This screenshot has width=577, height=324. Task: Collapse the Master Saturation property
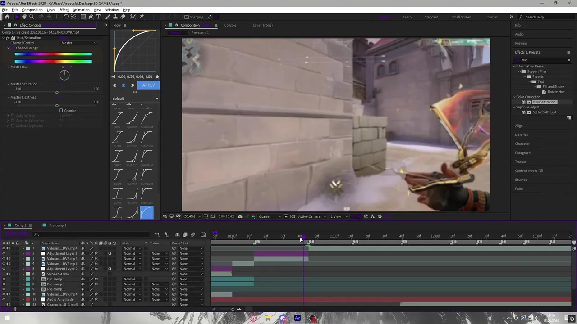pos(8,84)
